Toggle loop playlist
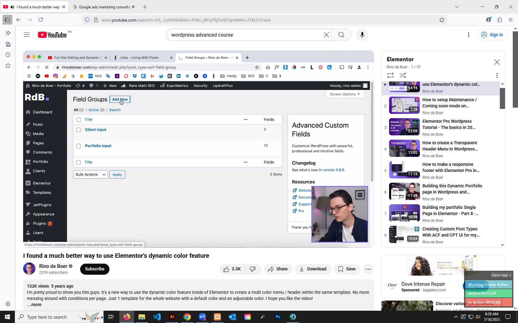Image resolution: width=518 pixels, height=323 pixels. click(390, 75)
